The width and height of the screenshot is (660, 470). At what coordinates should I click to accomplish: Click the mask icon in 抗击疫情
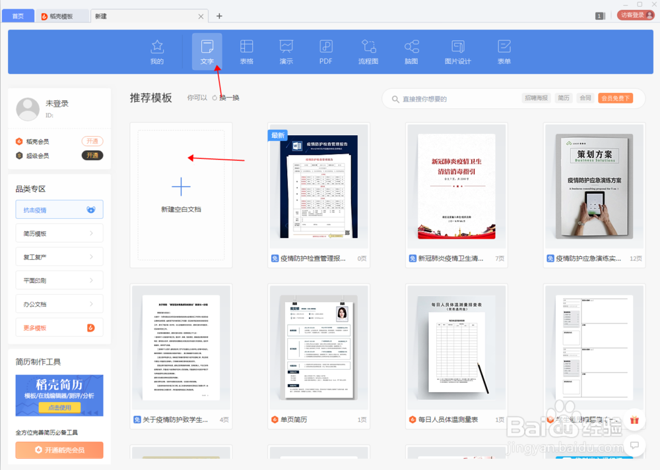[x=91, y=210]
